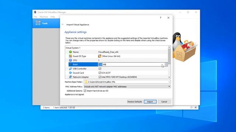Click the Import button

(x=150, y=102)
